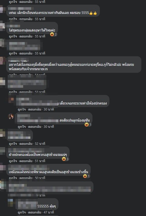Screen dimensions: 146x216
Task: Open the profile photo of the woman replier
Action: [11, 116]
